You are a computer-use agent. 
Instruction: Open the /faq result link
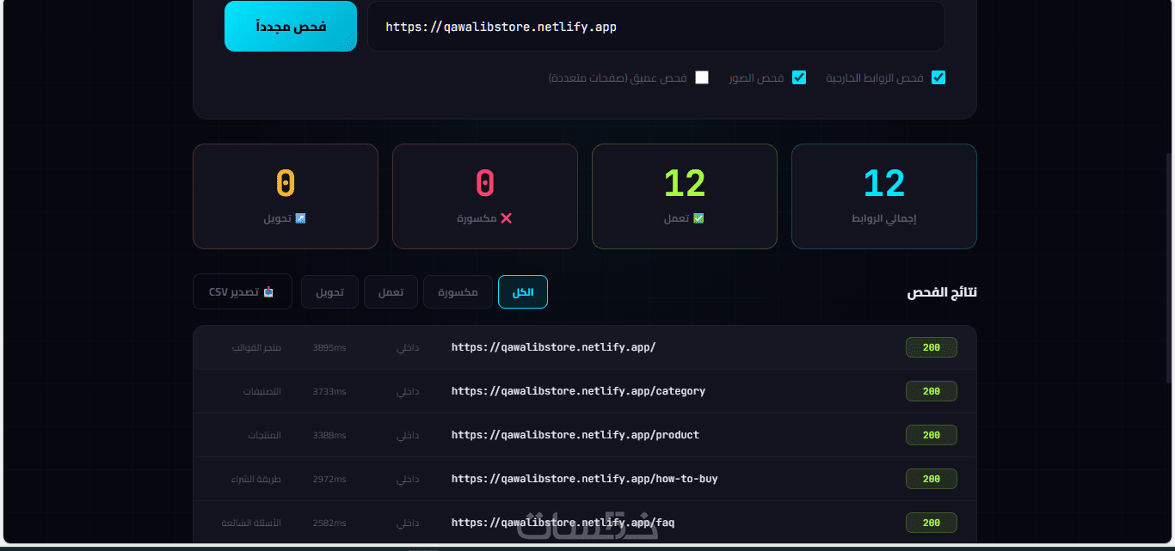tap(563, 523)
